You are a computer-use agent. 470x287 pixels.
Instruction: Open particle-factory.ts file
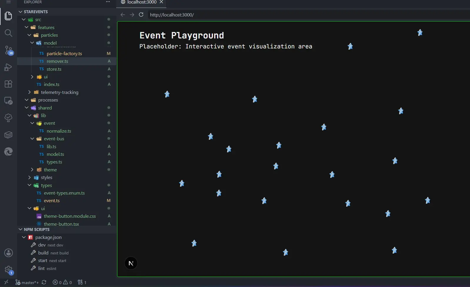[x=64, y=53]
